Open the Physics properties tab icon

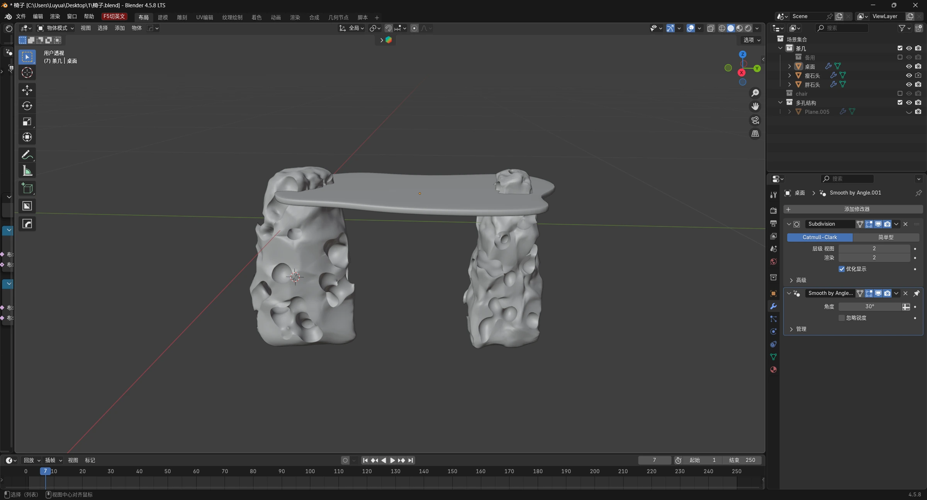pos(773,332)
